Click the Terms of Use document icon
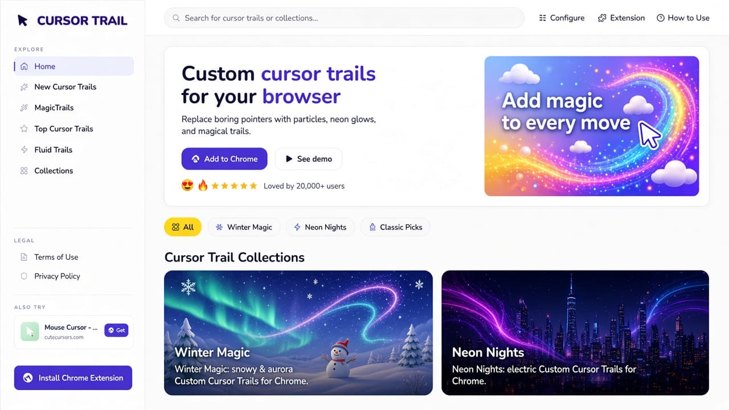This screenshot has height=410, width=729. point(24,257)
